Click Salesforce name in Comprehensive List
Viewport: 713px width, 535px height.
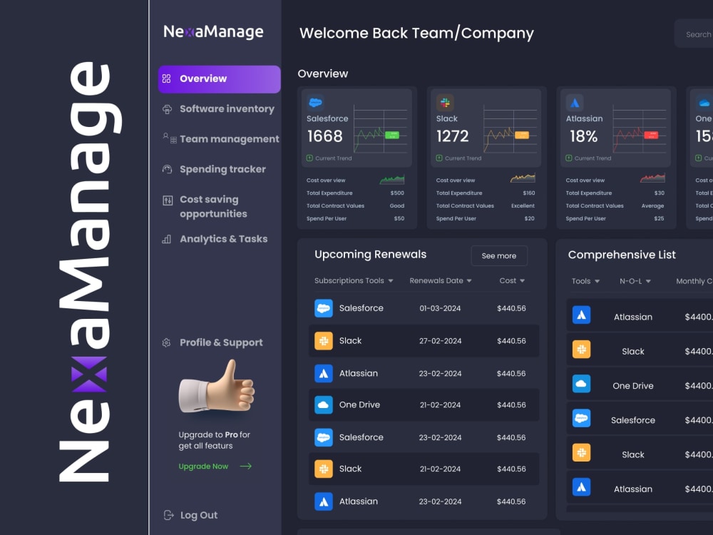[633, 420]
